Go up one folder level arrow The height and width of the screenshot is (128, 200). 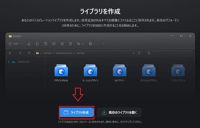coord(29,53)
